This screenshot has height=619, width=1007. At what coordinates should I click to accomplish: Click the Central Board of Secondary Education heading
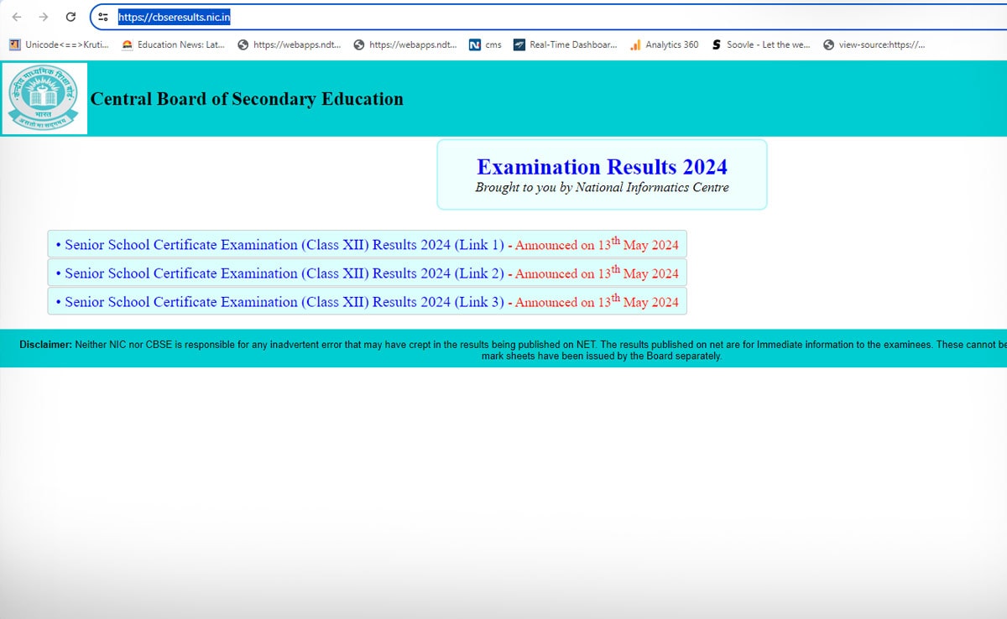tap(247, 99)
